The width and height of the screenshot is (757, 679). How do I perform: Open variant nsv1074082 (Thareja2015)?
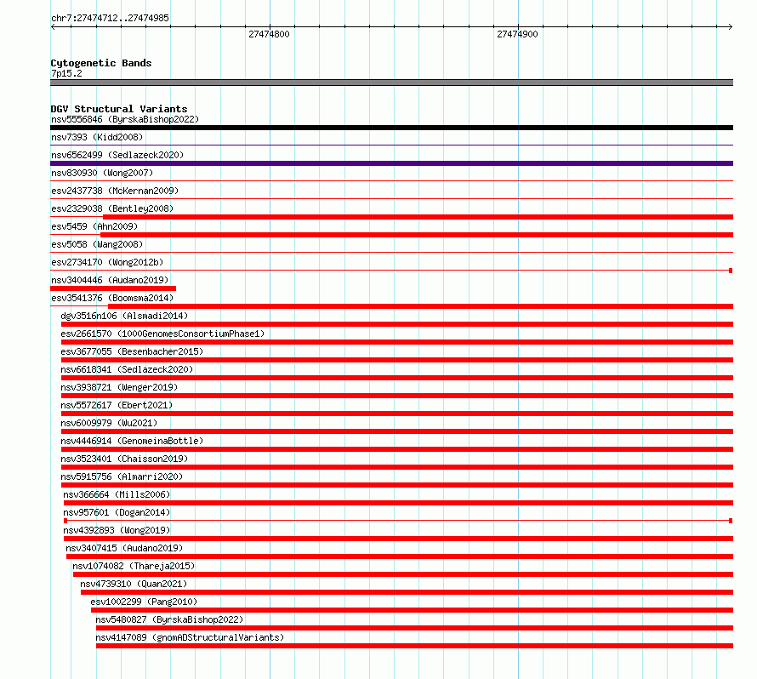coord(134,566)
